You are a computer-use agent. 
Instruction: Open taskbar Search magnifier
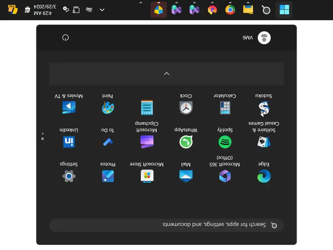pos(266,10)
